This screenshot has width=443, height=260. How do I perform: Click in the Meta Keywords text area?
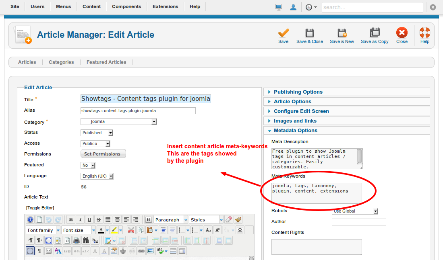click(x=317, y=193)
